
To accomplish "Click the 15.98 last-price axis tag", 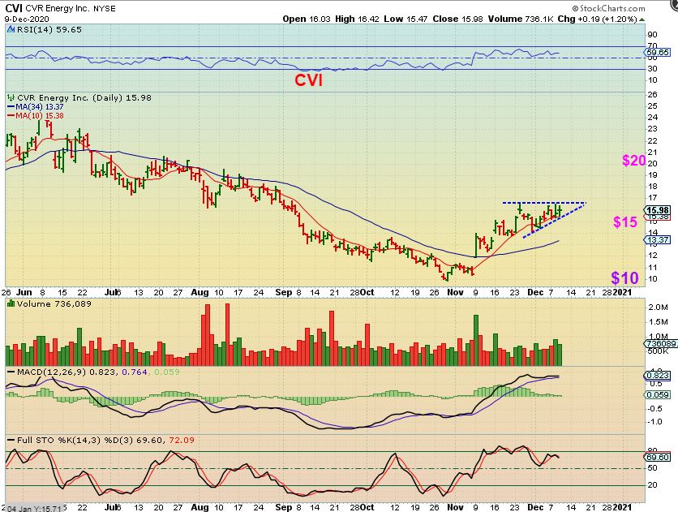I will [x=658, y=210].
